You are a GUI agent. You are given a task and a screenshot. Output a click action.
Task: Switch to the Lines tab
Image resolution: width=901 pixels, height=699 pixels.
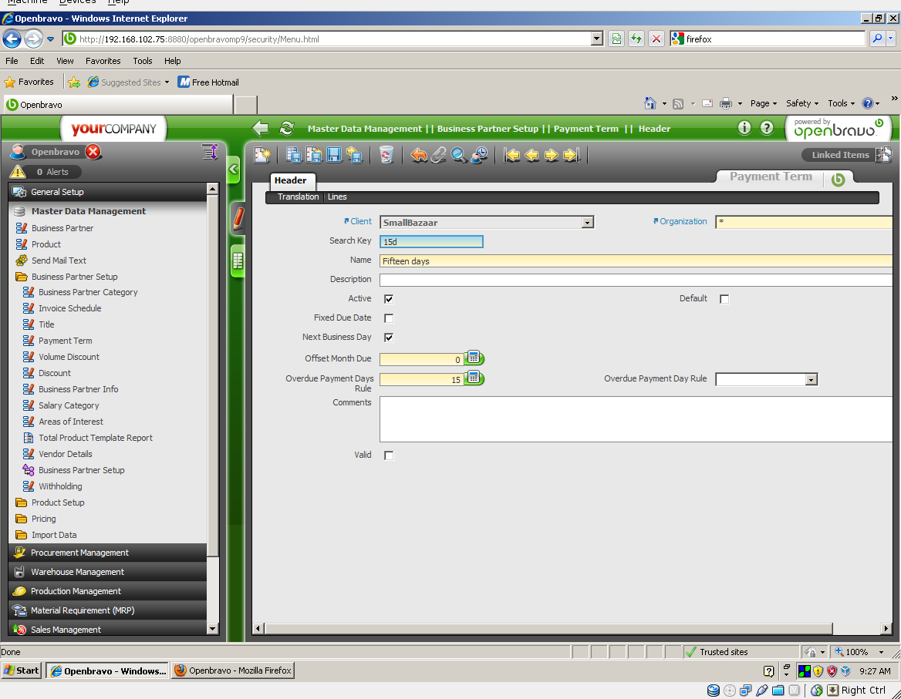[337, 197]
